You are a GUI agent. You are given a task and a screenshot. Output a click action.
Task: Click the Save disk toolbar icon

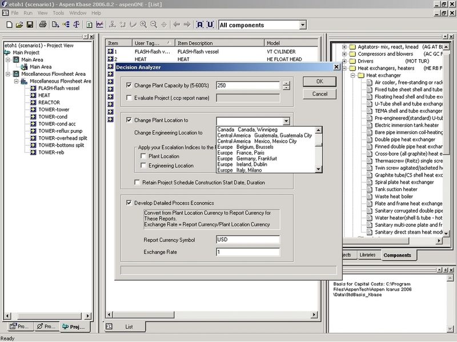pyautogui.click(x=29, y=25)
